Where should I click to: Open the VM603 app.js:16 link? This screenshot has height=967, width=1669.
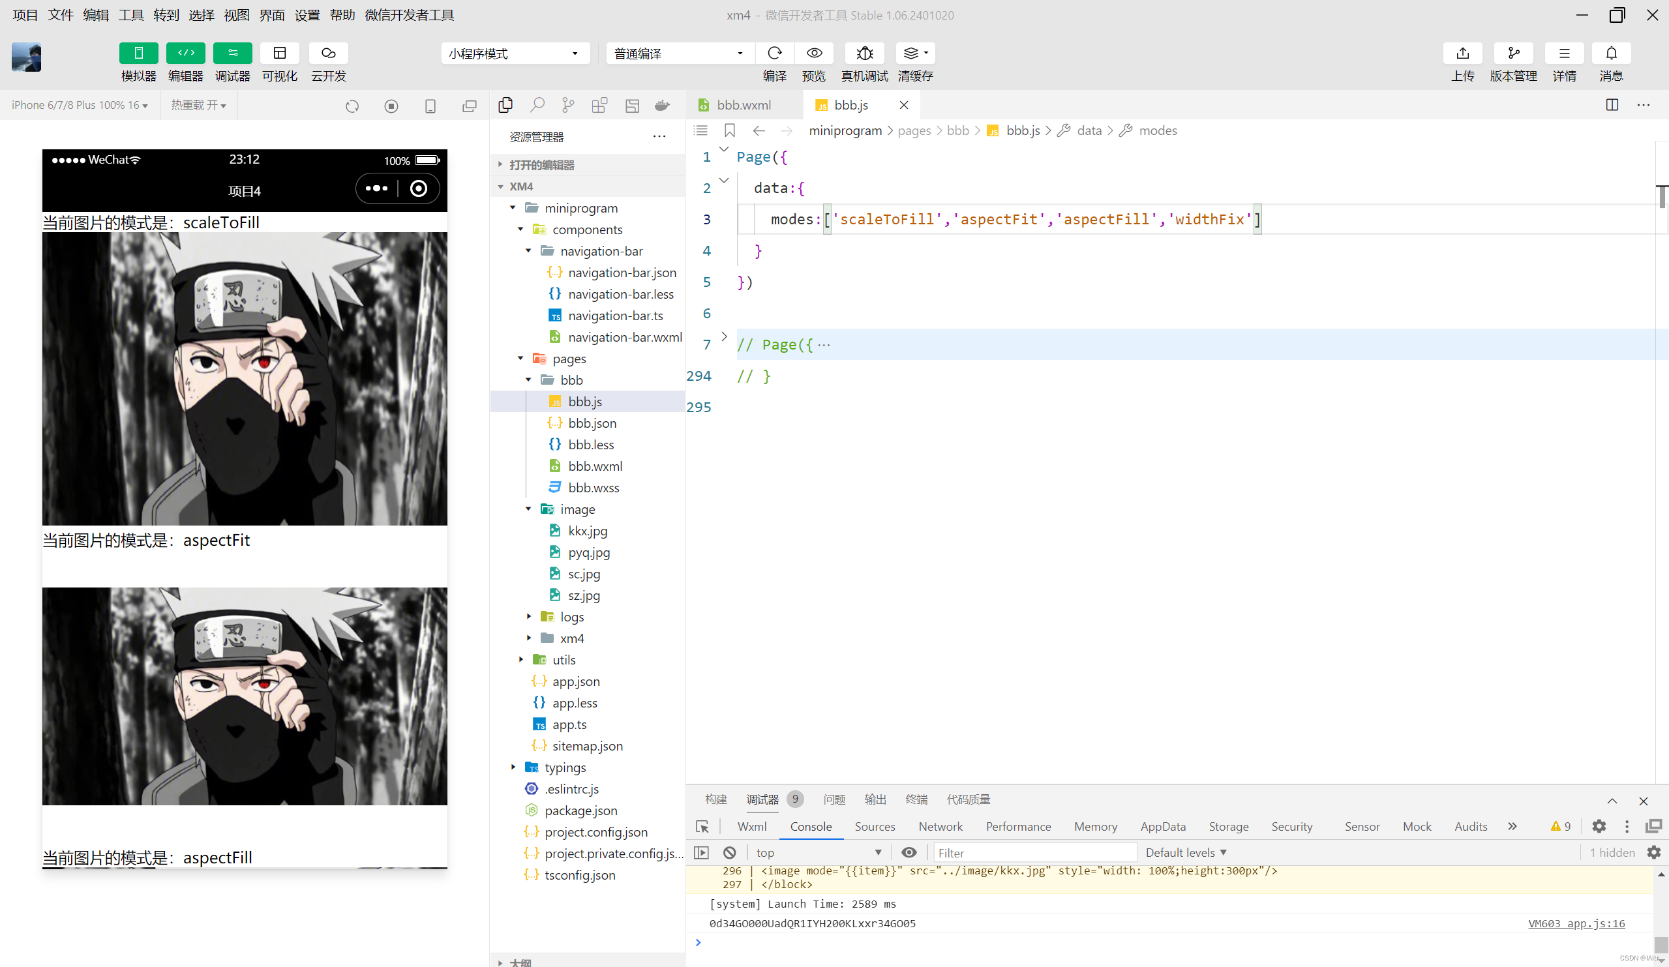pos(1576,923)
